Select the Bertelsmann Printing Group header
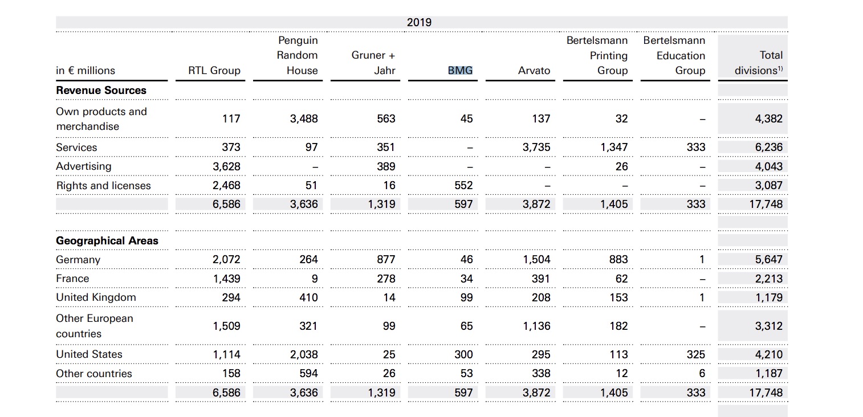The height and width of the screenshot is (417, 863). (x=597, y=56)
